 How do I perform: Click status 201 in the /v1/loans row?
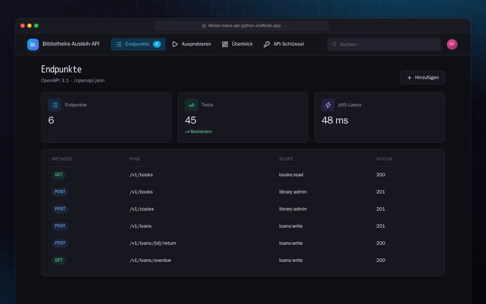pos(380,226)
